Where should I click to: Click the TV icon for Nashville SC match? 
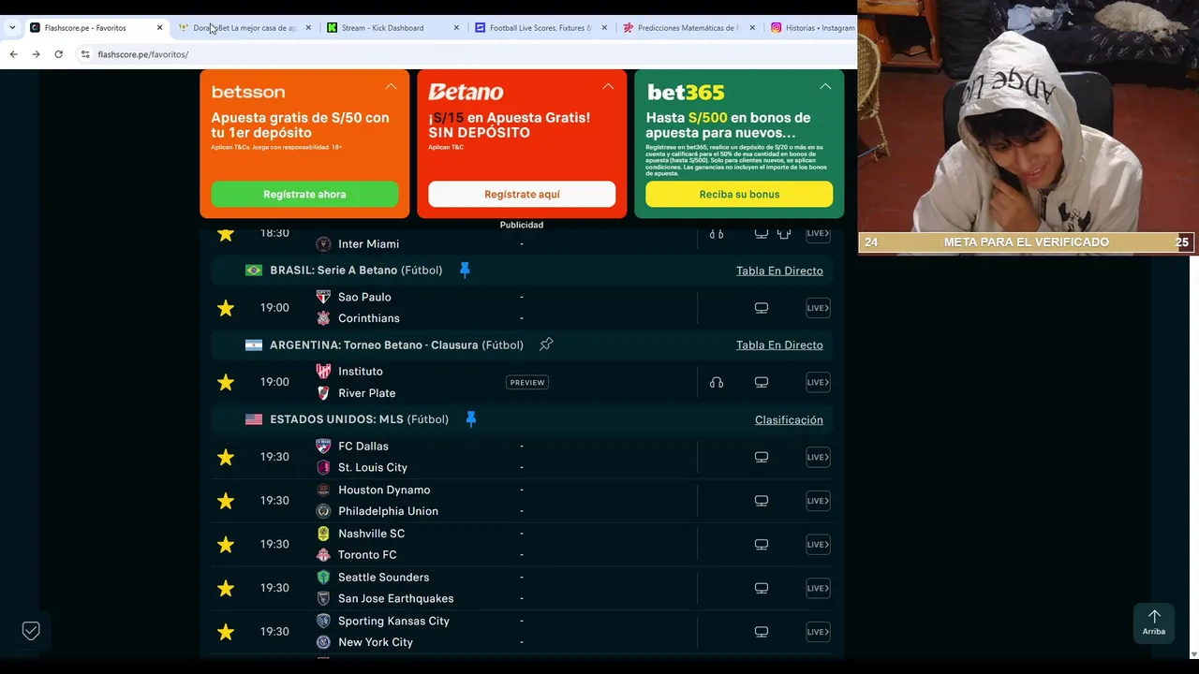click(762, 544)
